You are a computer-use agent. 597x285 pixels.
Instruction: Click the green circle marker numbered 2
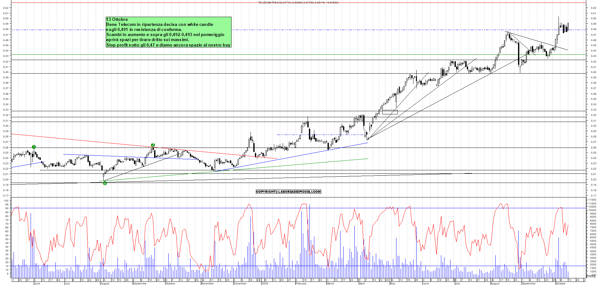pyautogui.click(x=153, y=145)
